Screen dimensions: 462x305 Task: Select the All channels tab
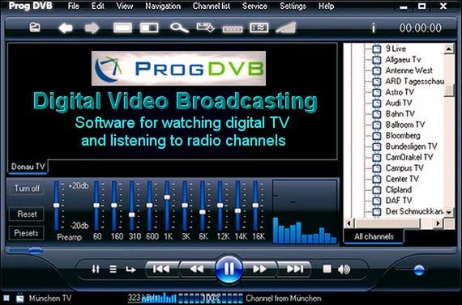[374, 236]
